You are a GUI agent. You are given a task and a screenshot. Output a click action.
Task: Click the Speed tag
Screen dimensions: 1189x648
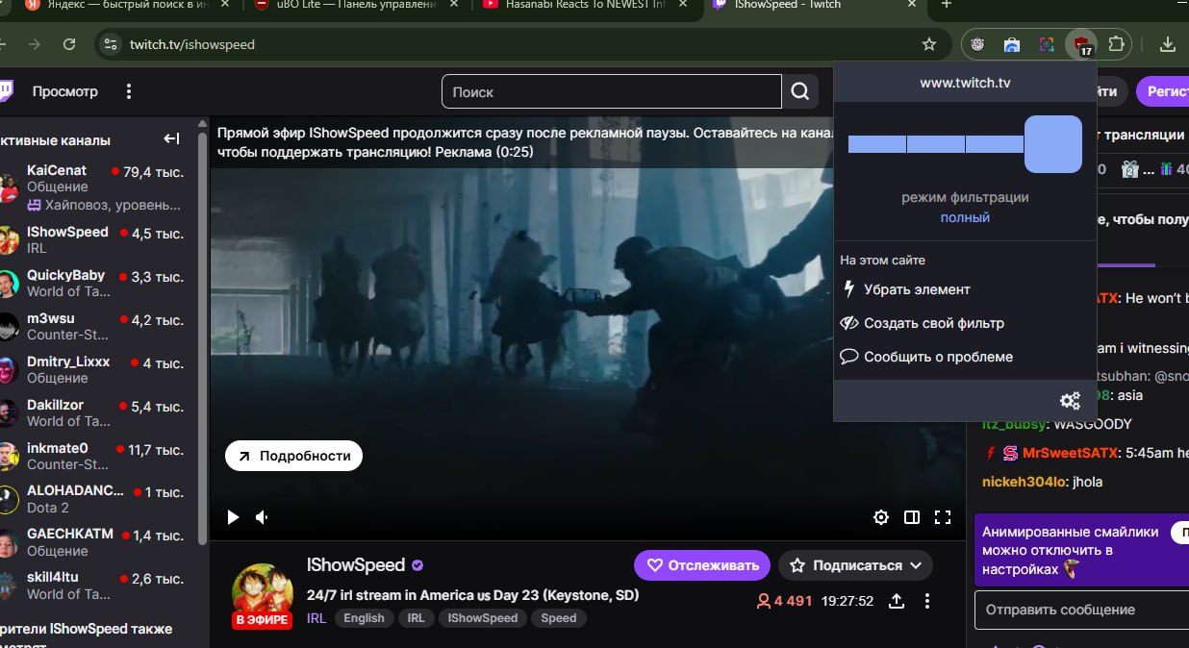click(x=558, y=618)
